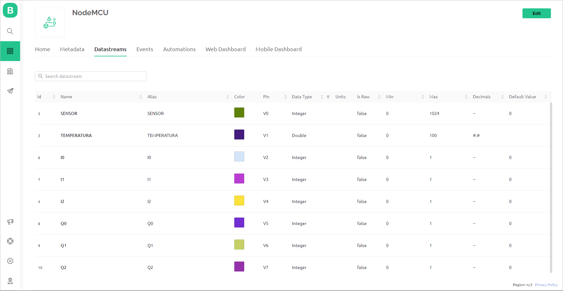The image size is (563, 291).
Task: Click the V5 pin cell
Action: (266, 223)
